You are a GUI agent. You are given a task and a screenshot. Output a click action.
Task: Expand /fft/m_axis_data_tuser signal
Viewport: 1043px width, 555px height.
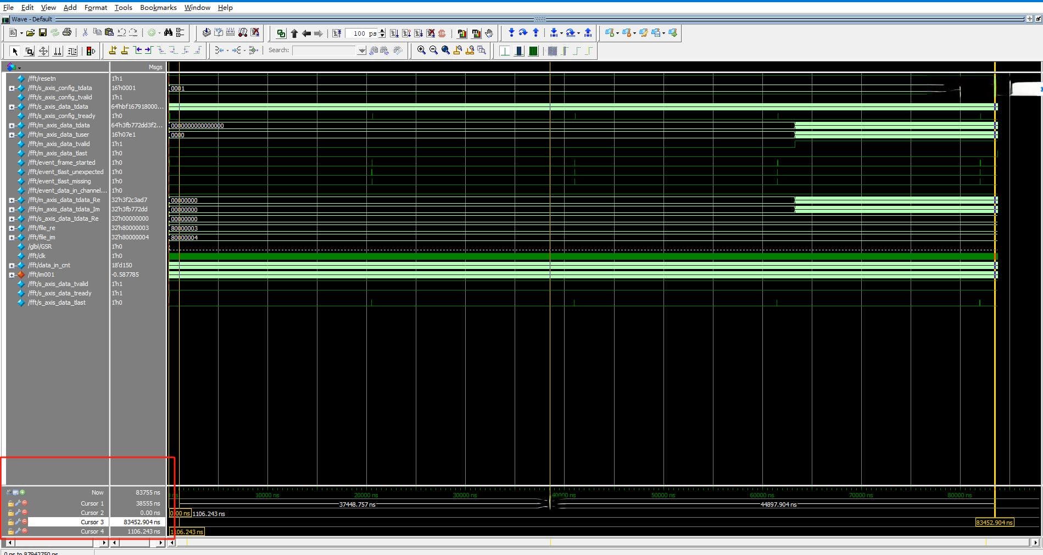(12, 135)
